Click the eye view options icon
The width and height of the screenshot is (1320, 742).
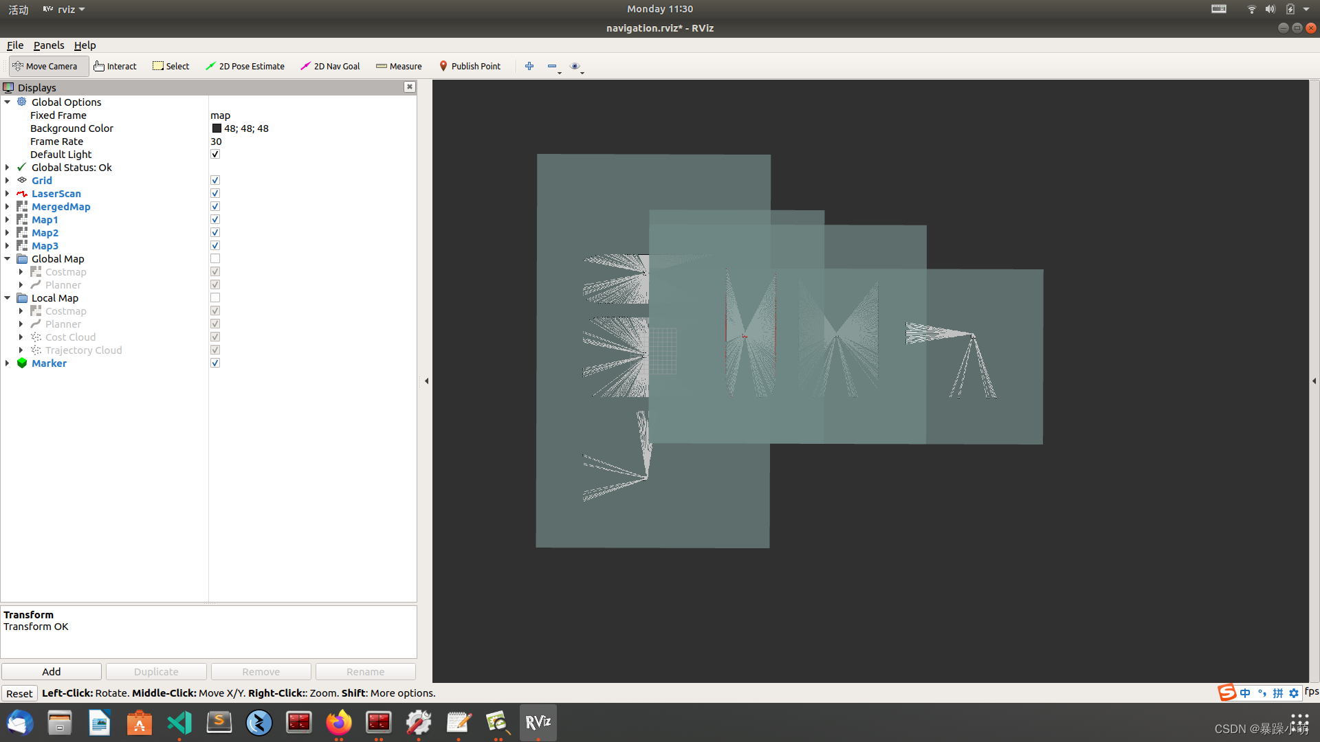[575, 66]
